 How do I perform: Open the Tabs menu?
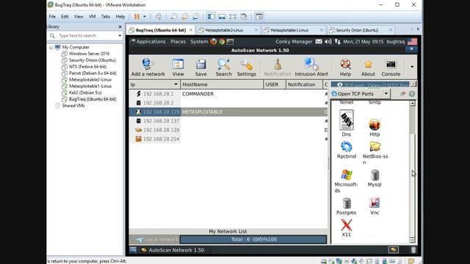point(106,16)
